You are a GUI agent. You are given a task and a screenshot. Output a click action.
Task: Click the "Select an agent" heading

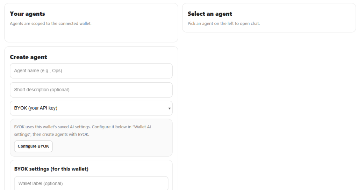(210, 14)
